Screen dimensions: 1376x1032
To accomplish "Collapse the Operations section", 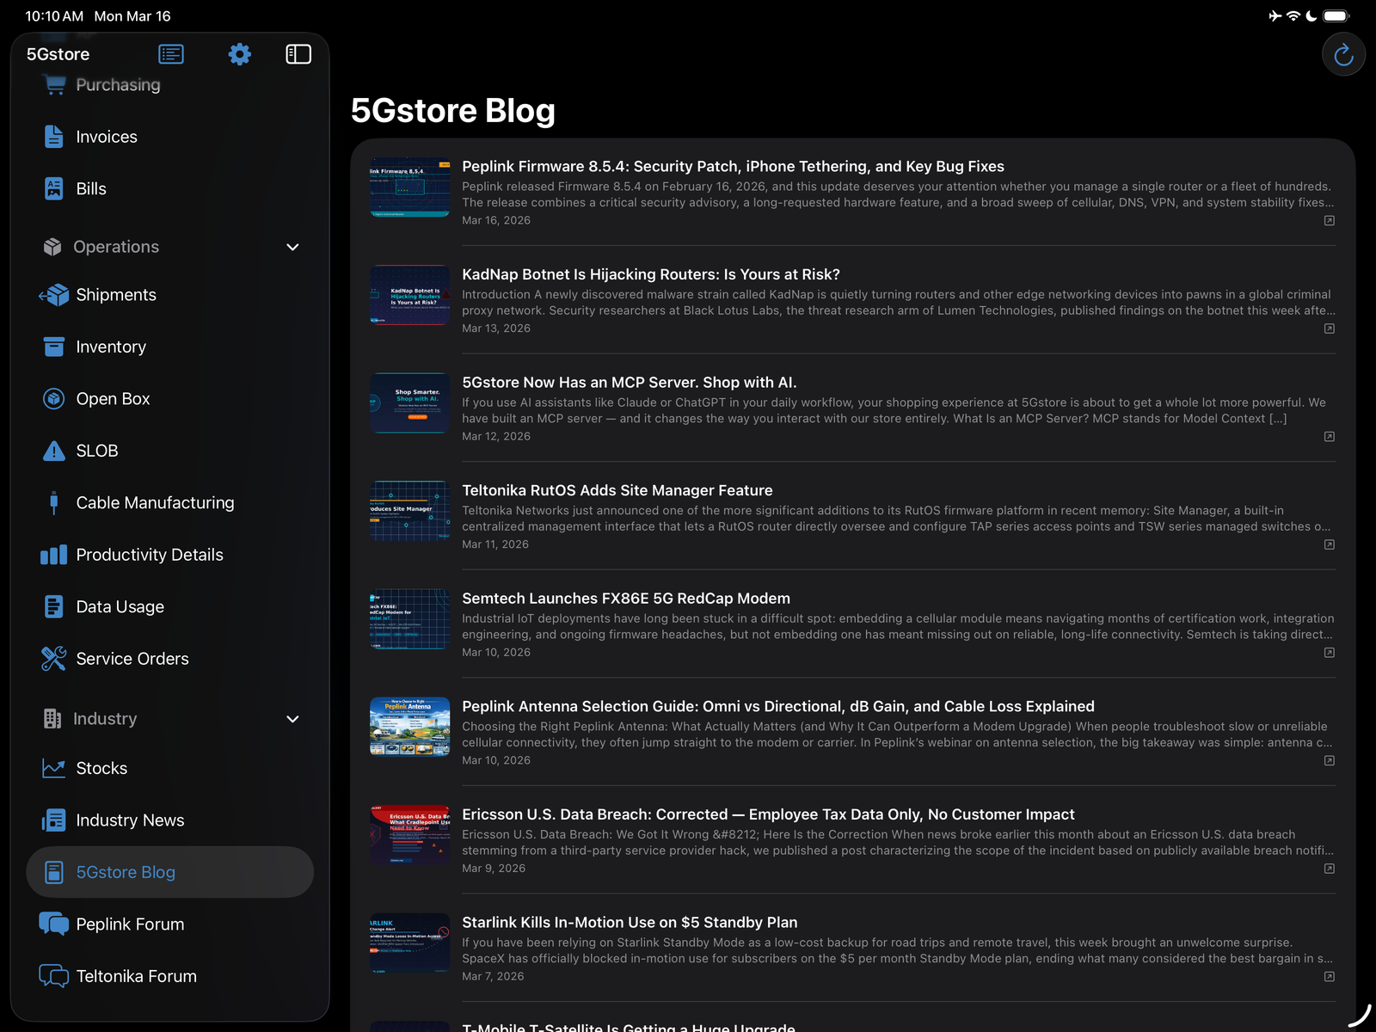I will [292, 247].
